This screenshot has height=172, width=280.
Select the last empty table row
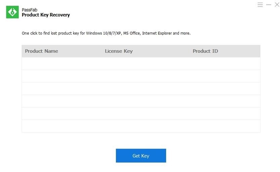coord(141,126)
